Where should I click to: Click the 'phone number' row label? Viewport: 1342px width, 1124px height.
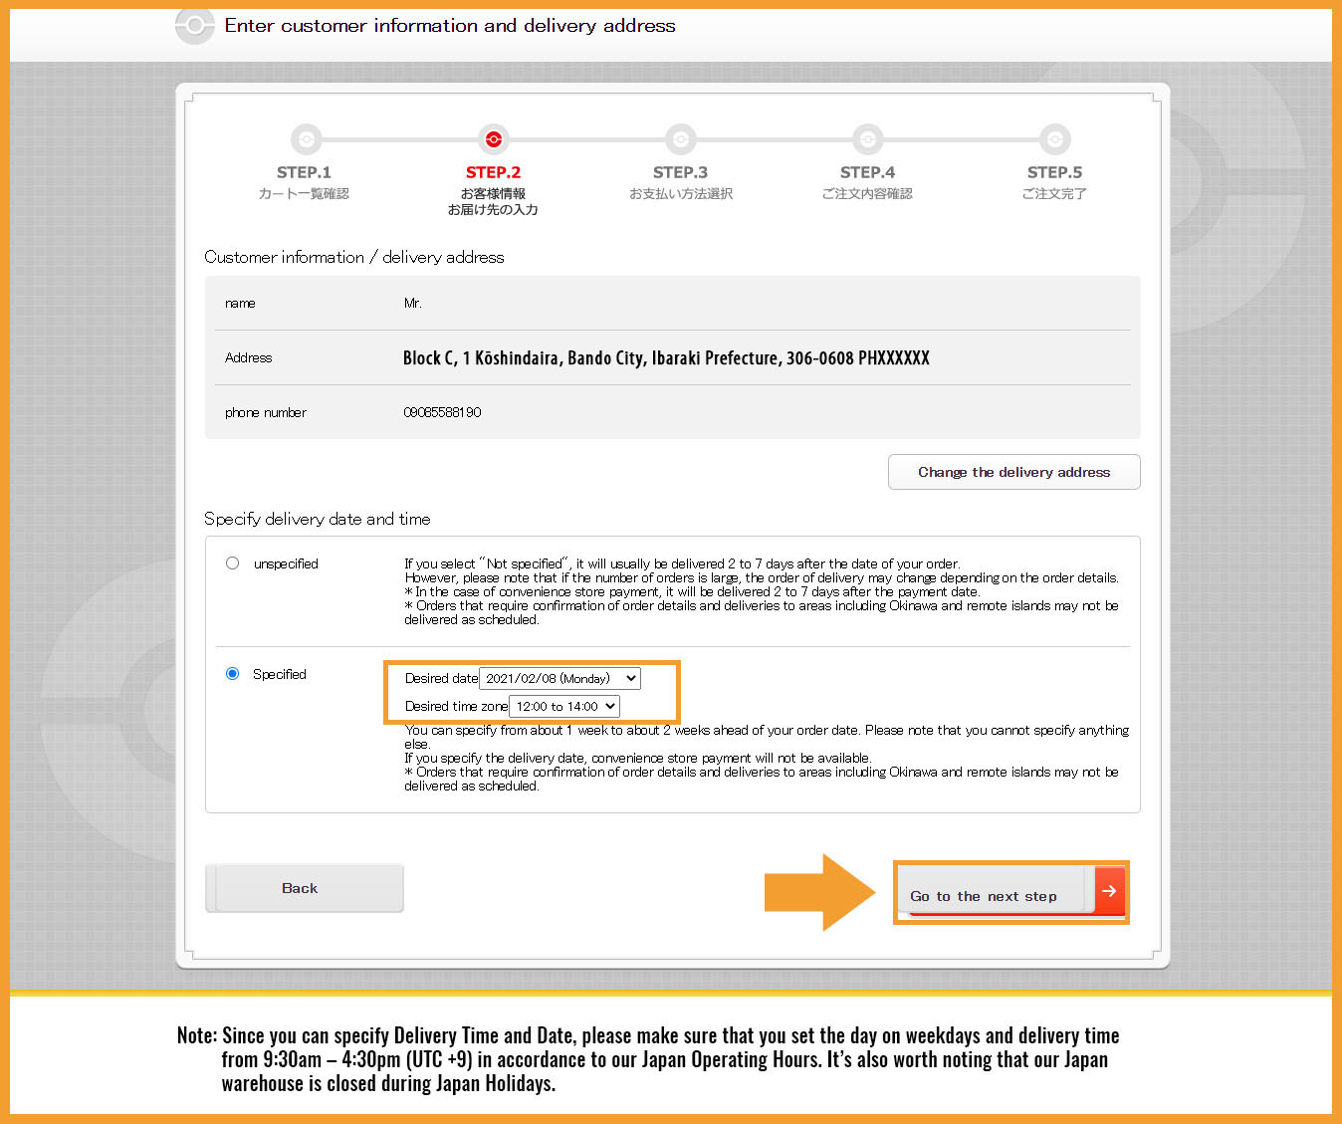tap(266, 412)
